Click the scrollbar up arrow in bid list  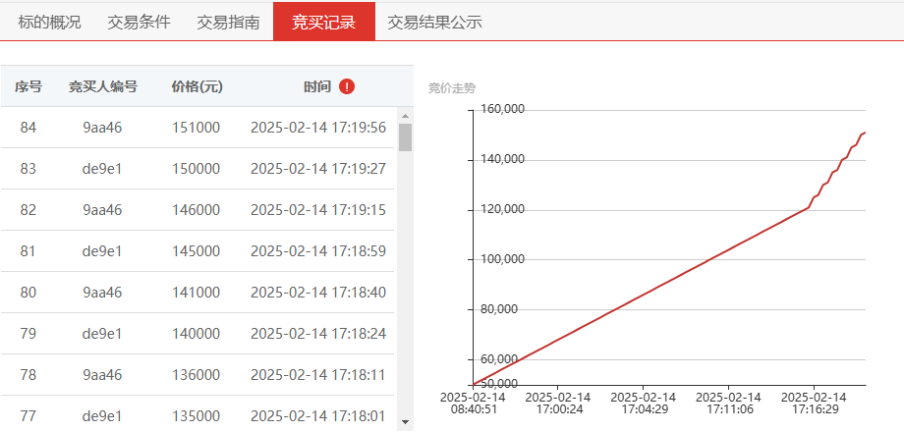tap(405, 115)
